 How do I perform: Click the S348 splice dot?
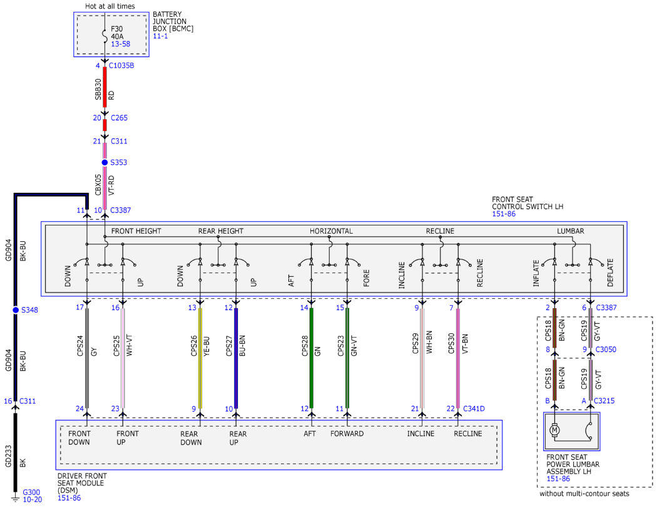16,310
